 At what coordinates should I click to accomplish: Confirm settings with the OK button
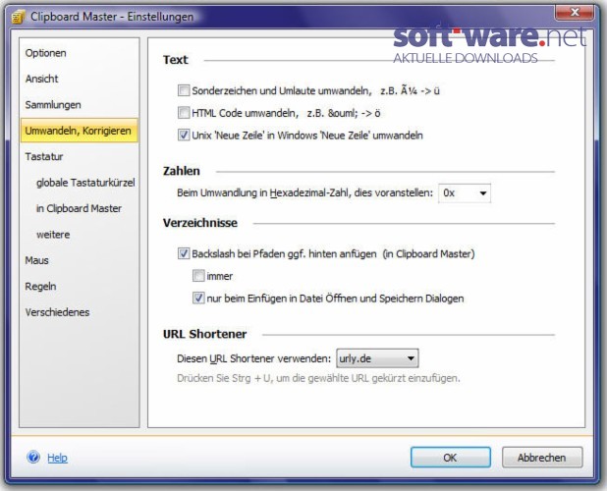451,458
